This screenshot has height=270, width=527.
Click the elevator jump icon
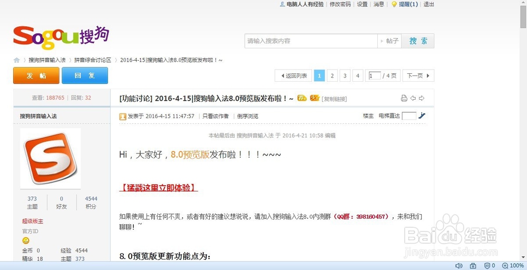point(422,115)
